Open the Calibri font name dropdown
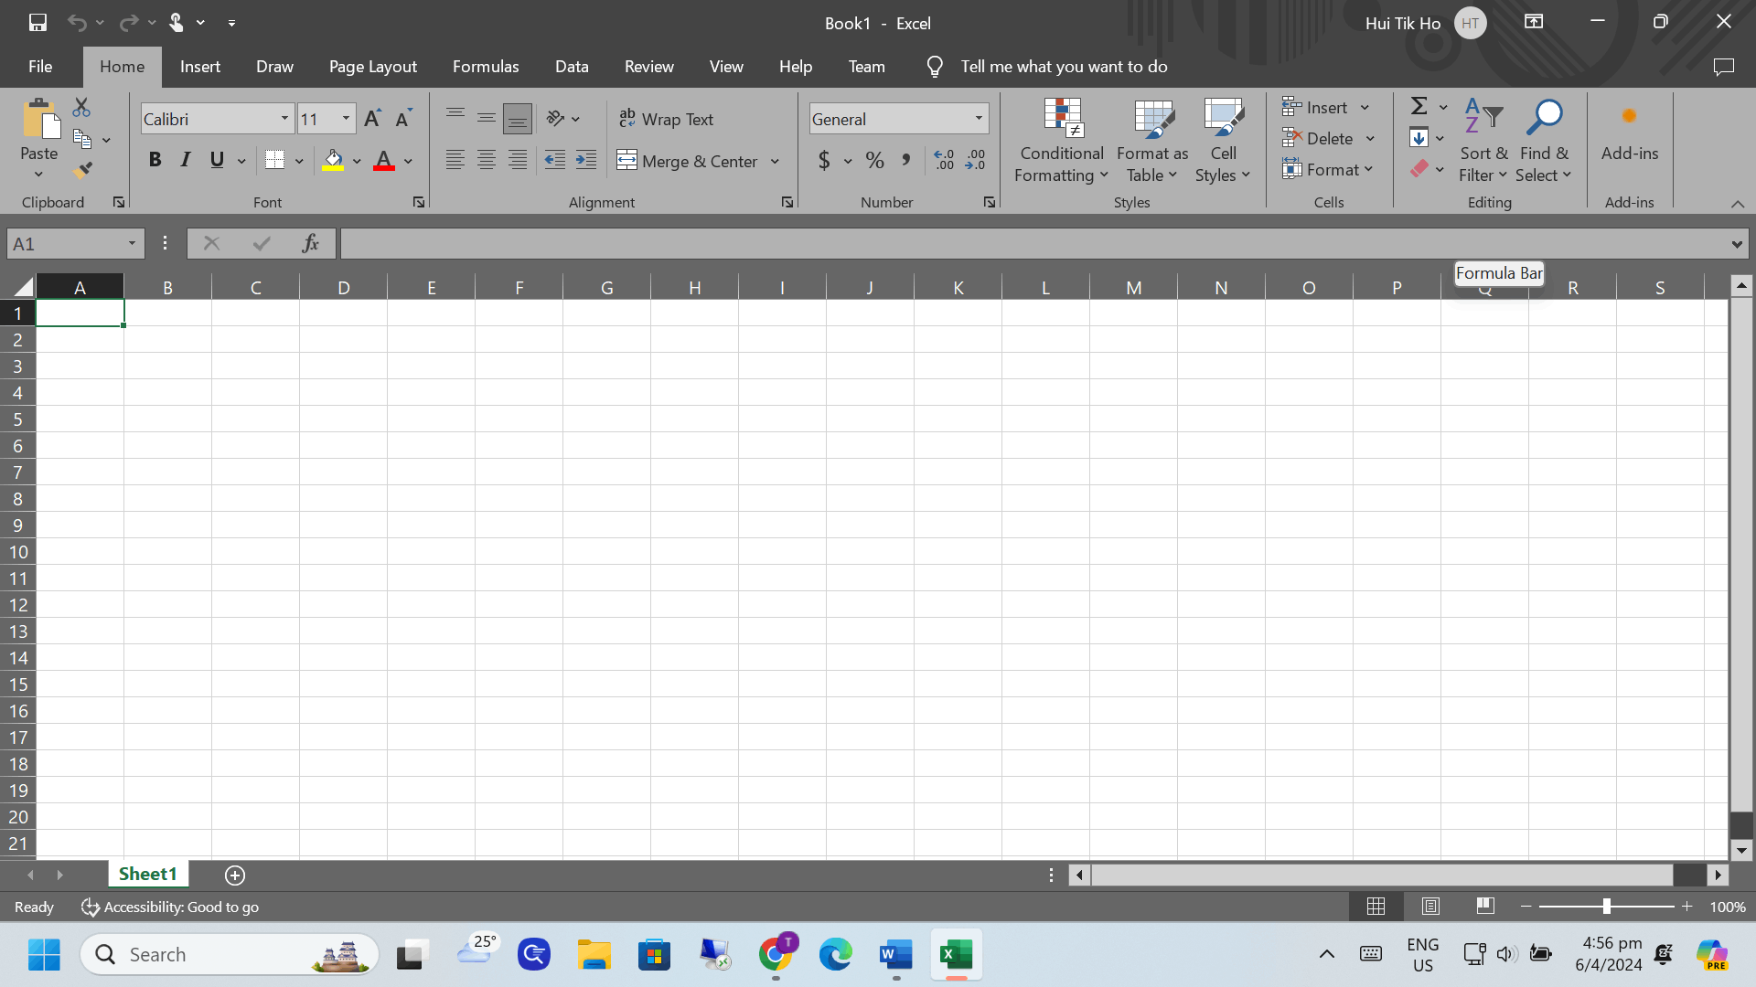1756x987 pixels. (x=284, y=119)
